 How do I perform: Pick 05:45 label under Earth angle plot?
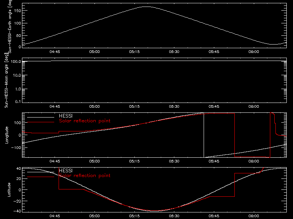[x=214, y=52]
